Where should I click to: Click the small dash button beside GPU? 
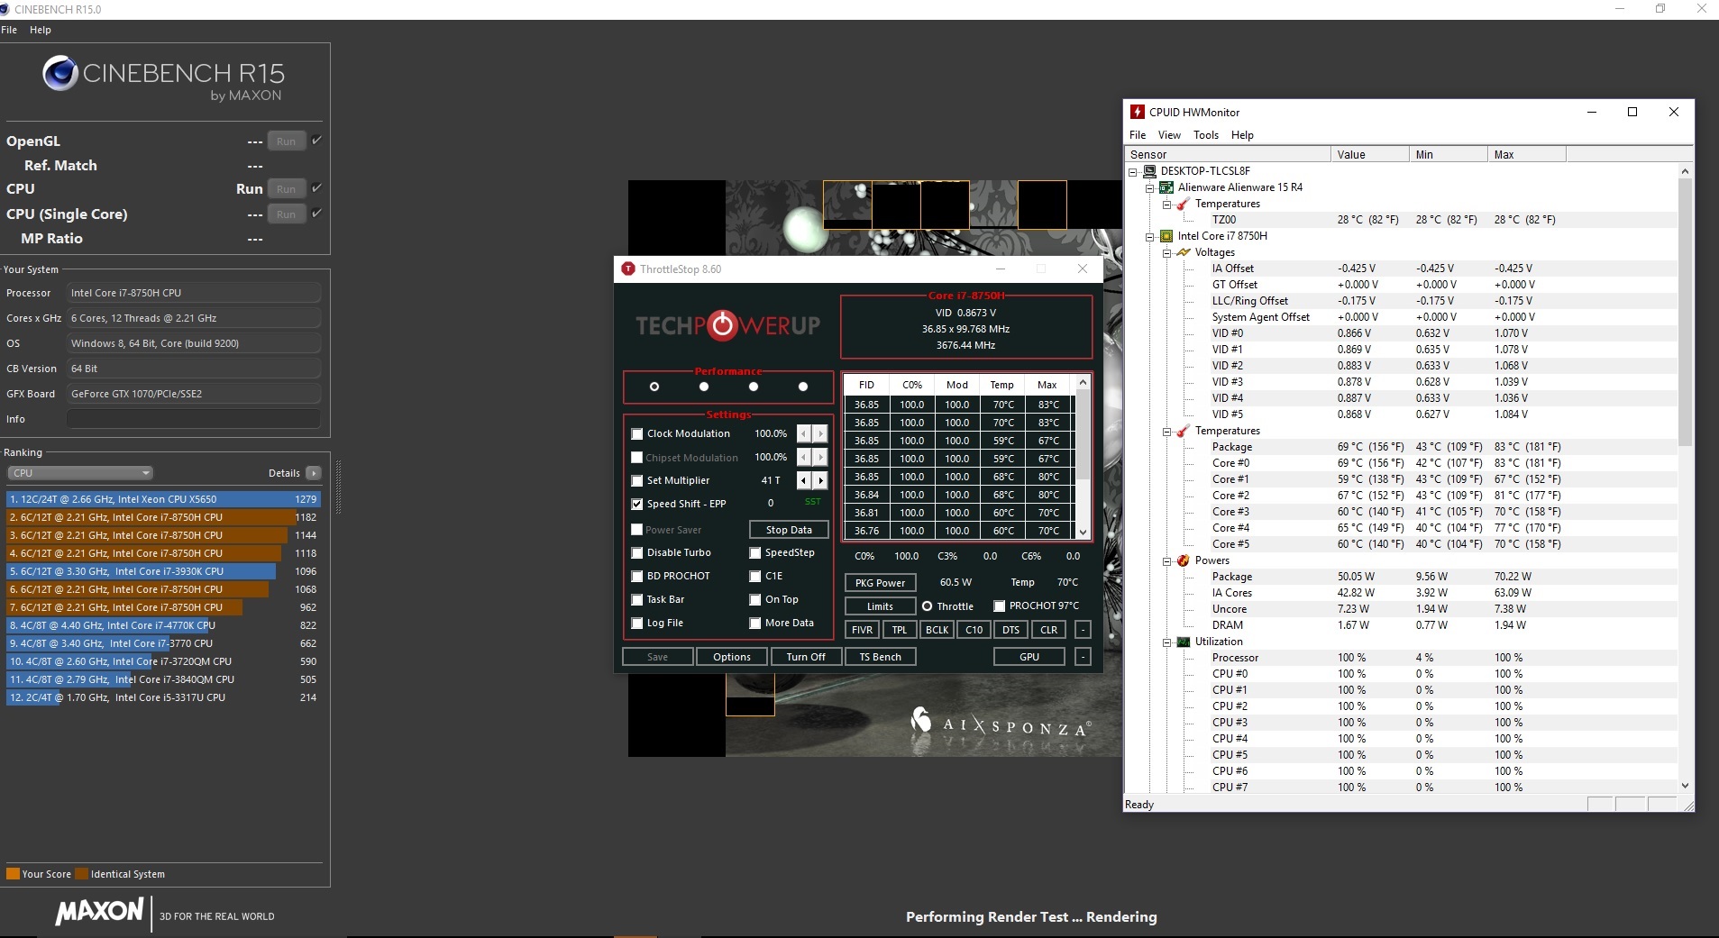[x=1083, y=657]
